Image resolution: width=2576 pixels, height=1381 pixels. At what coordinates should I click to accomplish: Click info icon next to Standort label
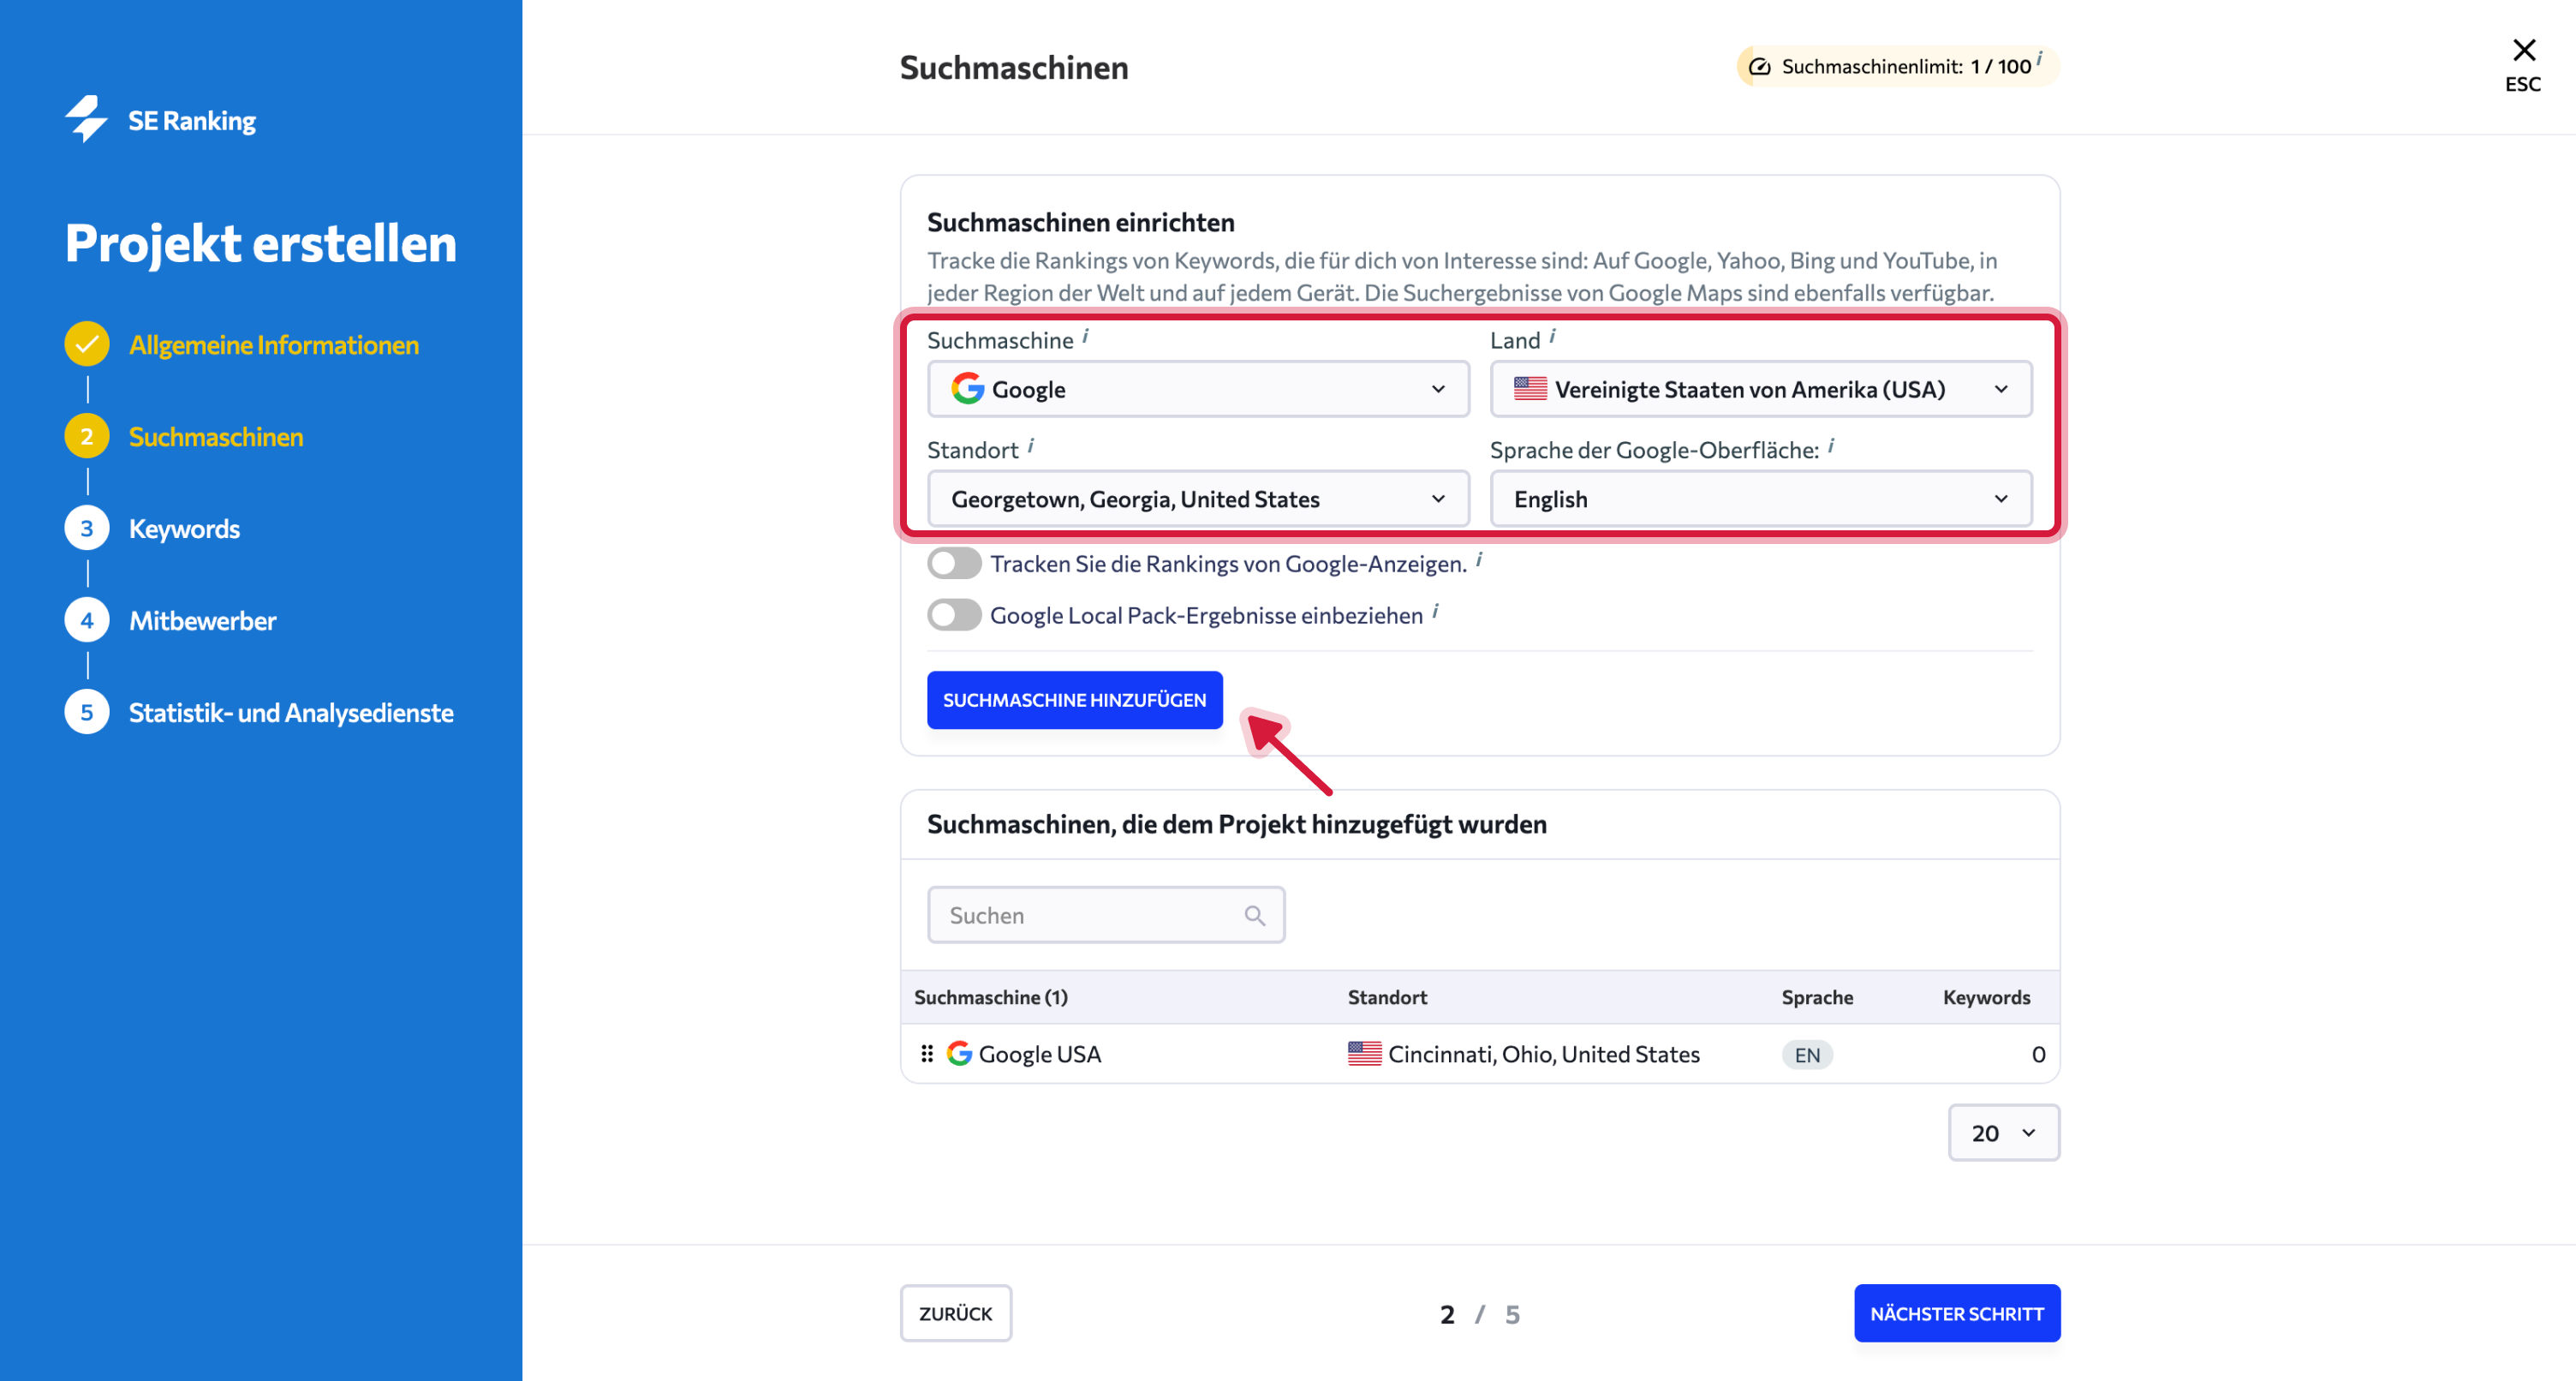(1031, 446)
